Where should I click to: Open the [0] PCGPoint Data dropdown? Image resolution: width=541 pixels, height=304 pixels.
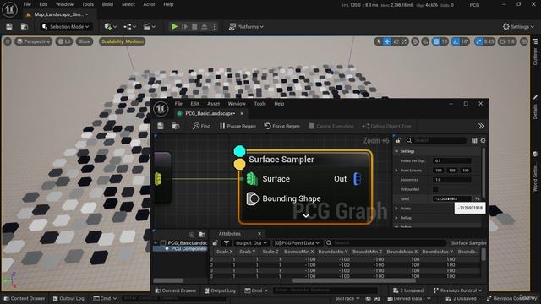(297, 243)
